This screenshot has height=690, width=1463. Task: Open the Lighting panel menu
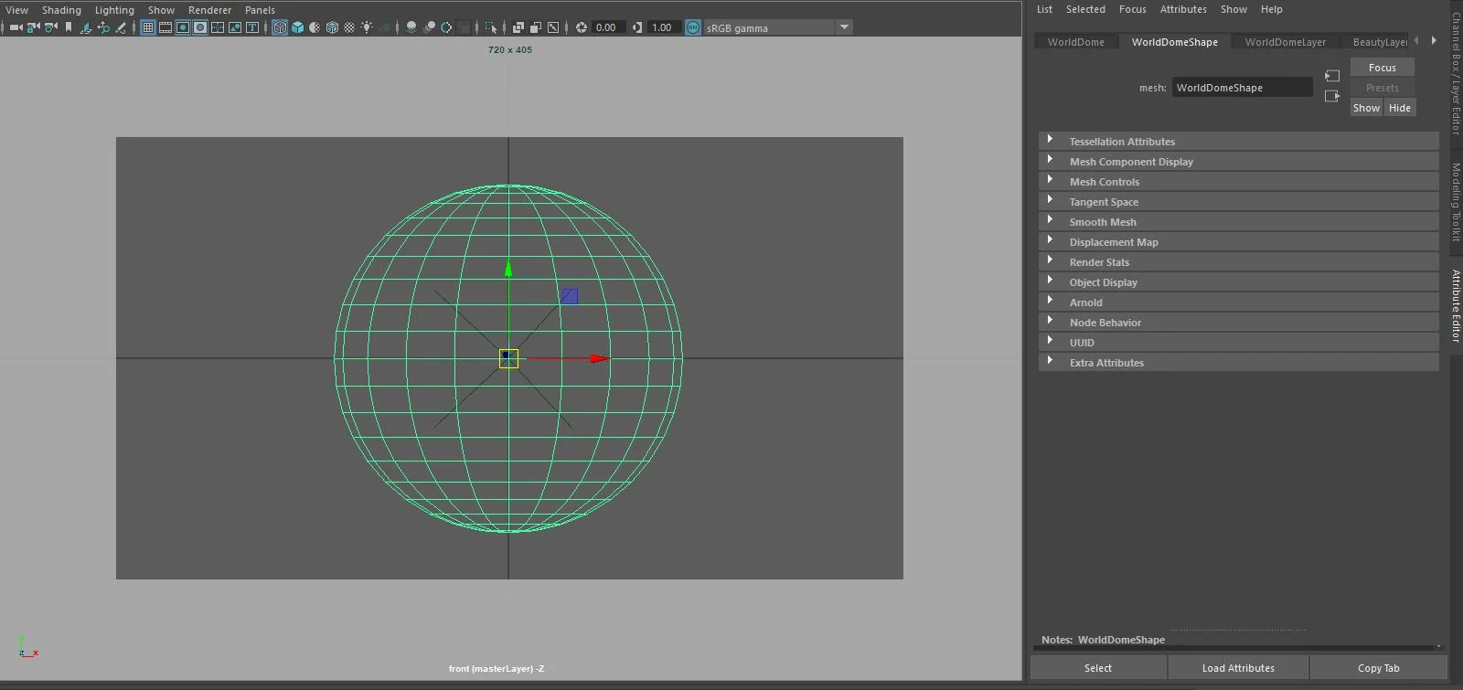tap(114, 10)
